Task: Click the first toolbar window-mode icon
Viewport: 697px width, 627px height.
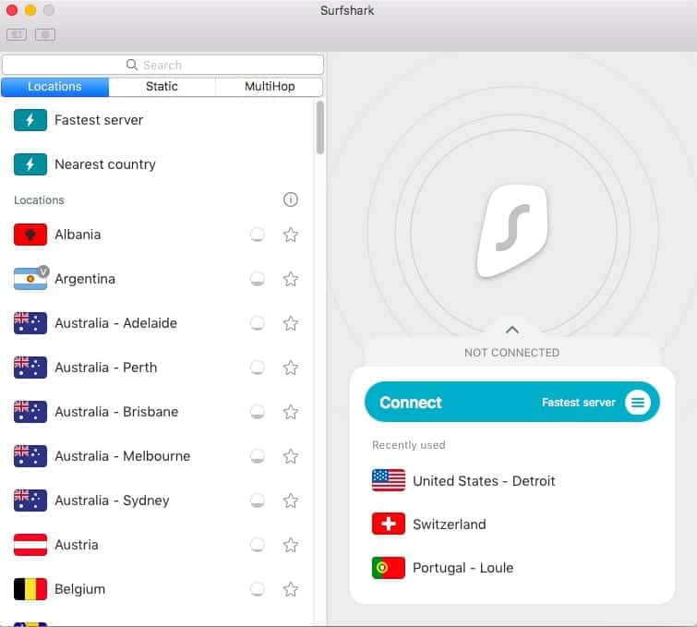Action: pyautogui.click(x=17, y=34)
